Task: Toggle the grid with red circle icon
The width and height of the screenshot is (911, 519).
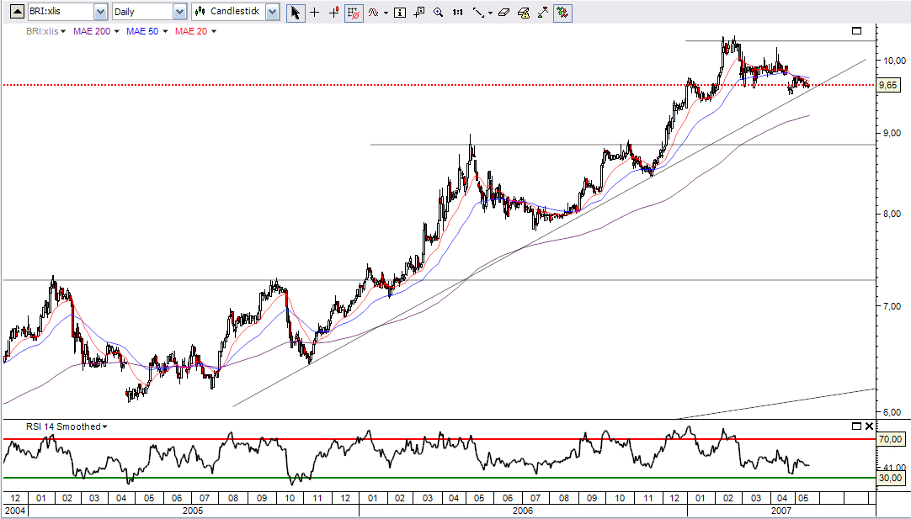Action: [x=354, y=12]
